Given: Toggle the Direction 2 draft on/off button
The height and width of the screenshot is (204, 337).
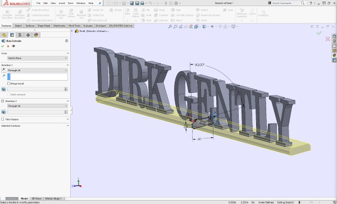Looking at the screenshot, I should tap(3, 112).
